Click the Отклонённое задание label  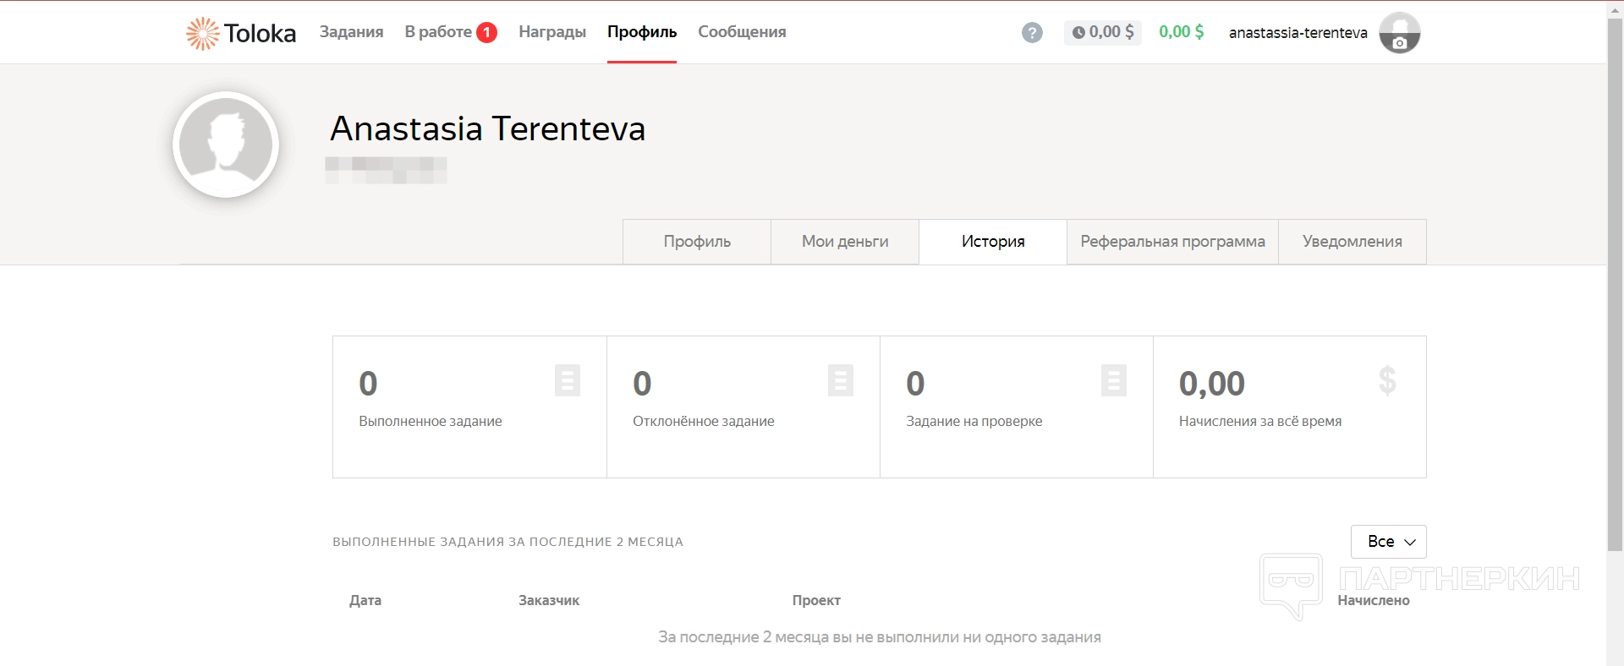coord(704,421)
